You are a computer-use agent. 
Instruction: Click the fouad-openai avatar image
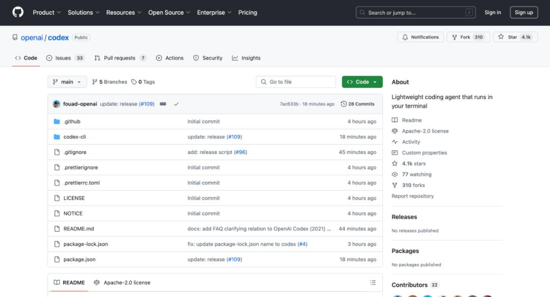[57, 104]
